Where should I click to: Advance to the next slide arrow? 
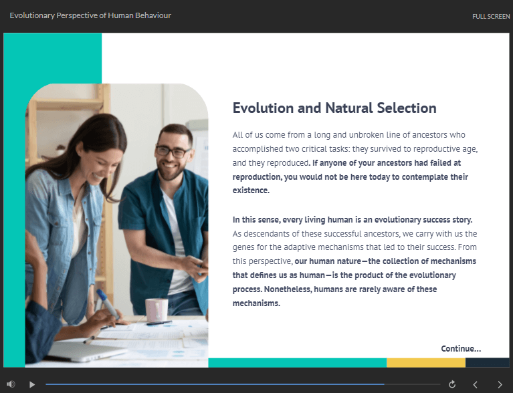(500, 384)
